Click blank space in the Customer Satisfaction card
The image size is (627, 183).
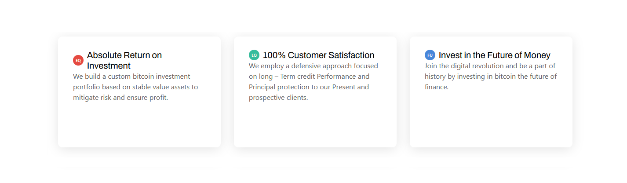[315, 125]
